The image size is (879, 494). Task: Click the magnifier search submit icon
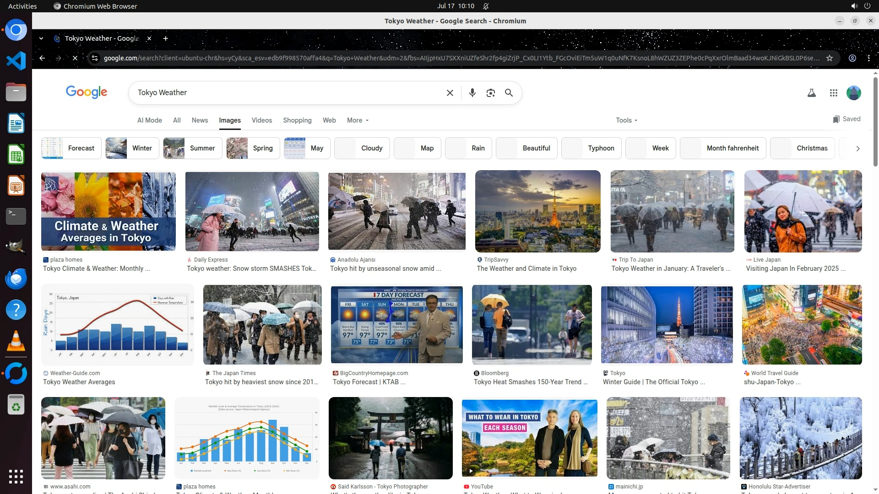click(509, 93)
